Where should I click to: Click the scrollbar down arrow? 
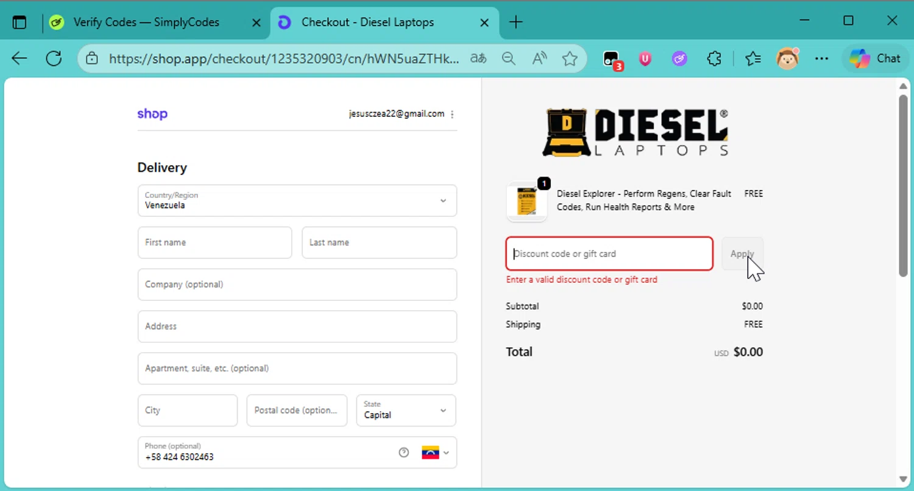coord(903,479)
